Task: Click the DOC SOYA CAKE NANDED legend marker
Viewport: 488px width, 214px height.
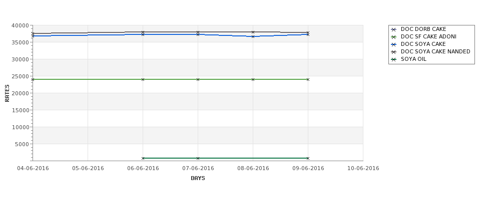Action: (x=394, y=52)
